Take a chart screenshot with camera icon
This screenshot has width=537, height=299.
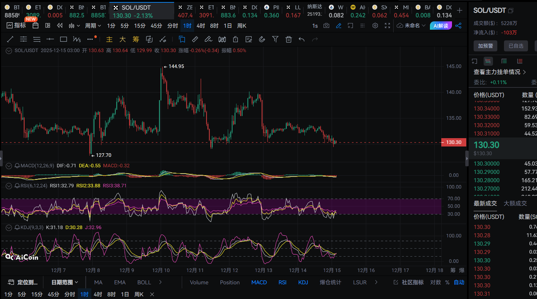pos(326,26)
